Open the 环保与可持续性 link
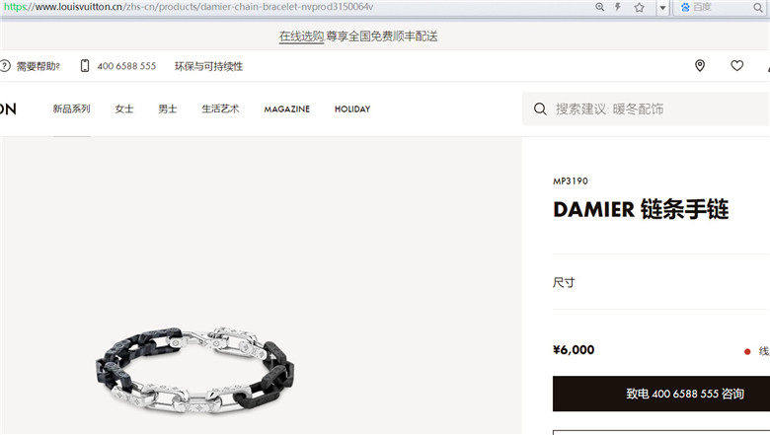 208,66
